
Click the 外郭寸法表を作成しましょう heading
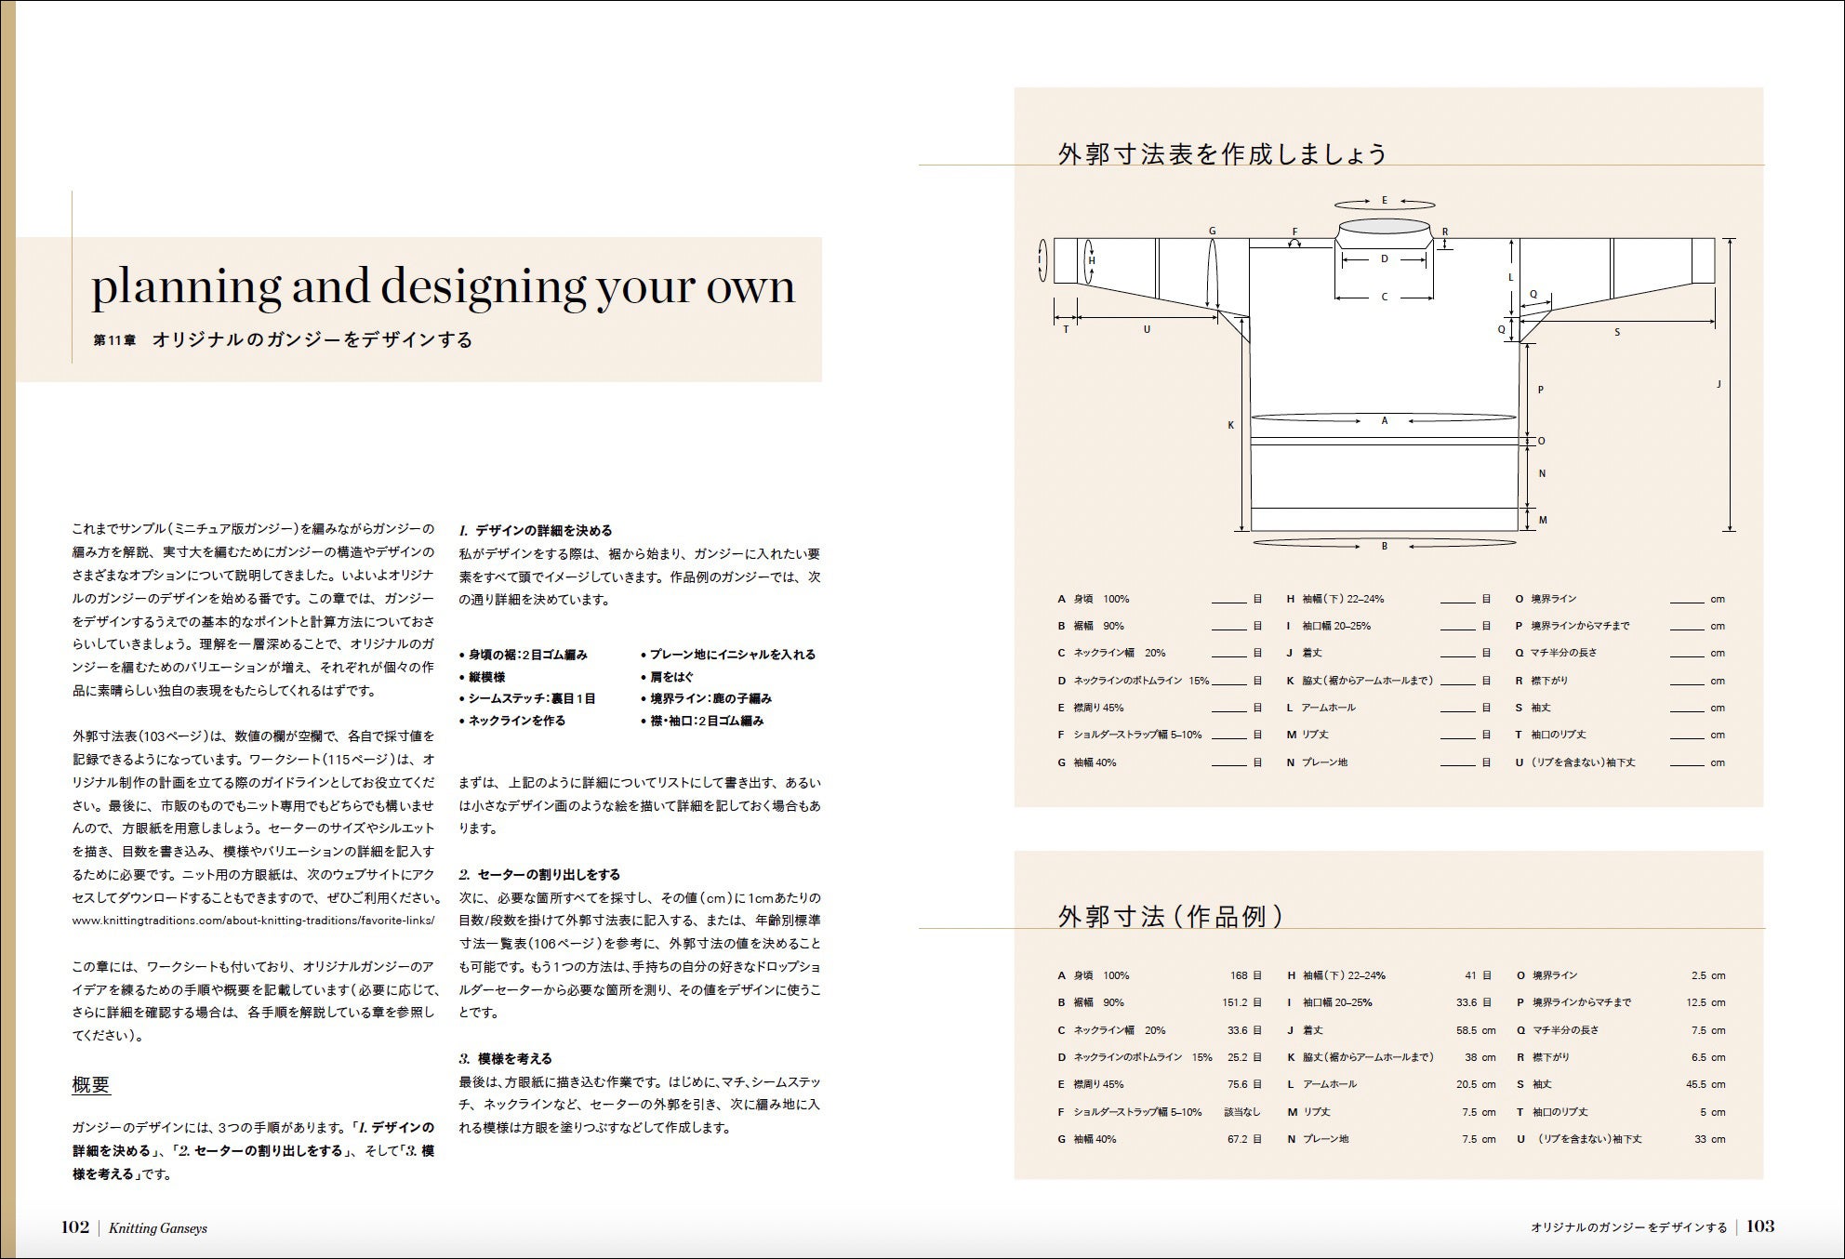point(1222,153)
